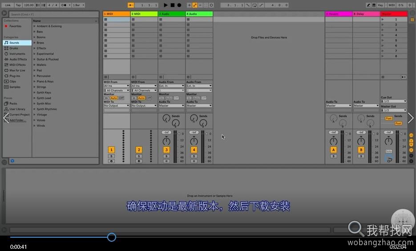Expand the Synth Lead folder
The image size is (416, 251).
pos(35,98)
